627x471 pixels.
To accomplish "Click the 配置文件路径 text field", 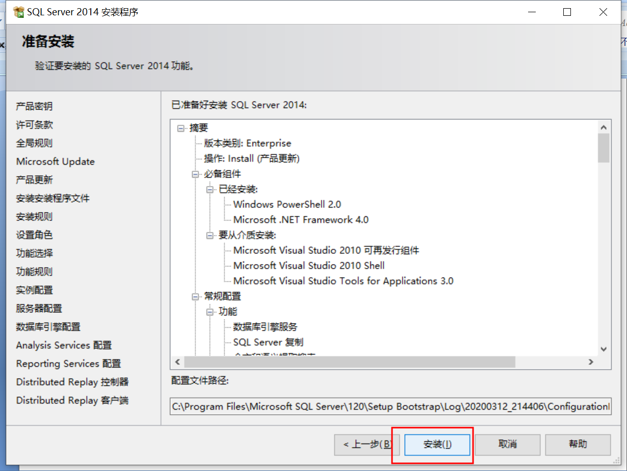I will (x=390, y=407).
